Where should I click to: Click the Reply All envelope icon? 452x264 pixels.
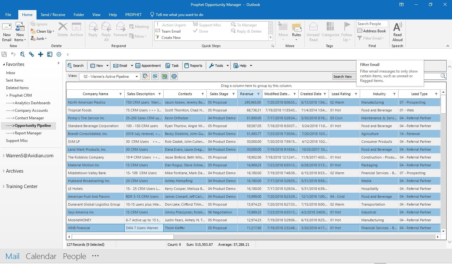point(106,27)
